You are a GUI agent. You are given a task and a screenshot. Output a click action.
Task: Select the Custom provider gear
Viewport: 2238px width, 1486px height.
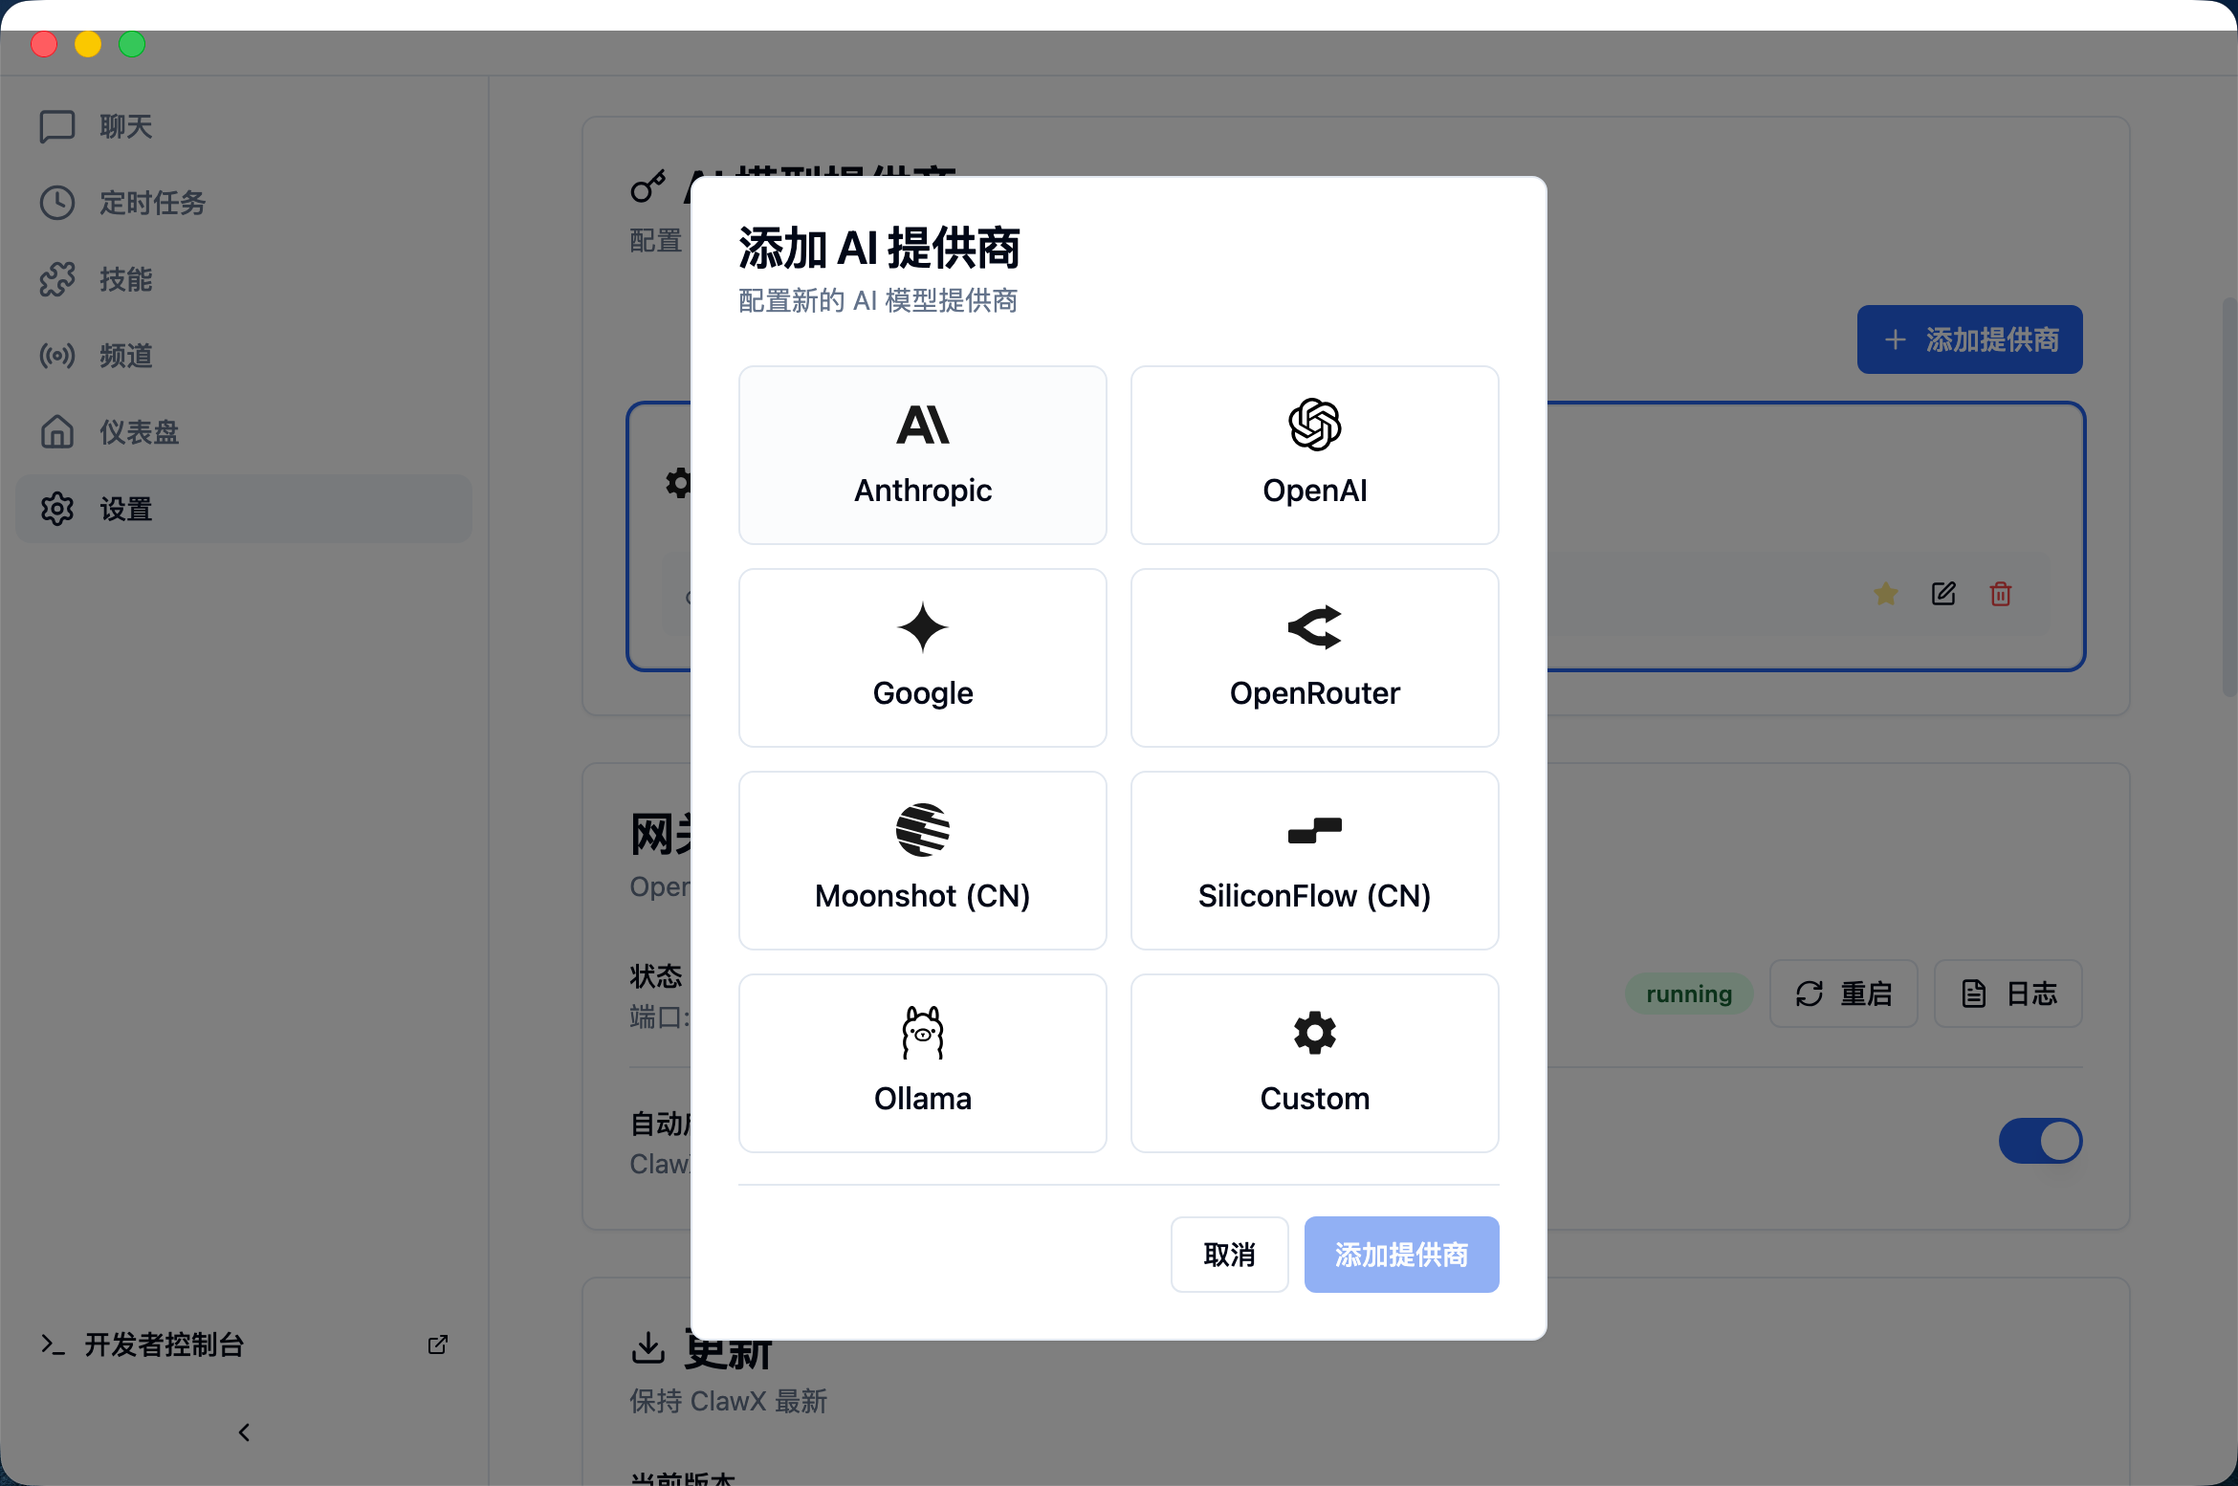(1314, 1033)
